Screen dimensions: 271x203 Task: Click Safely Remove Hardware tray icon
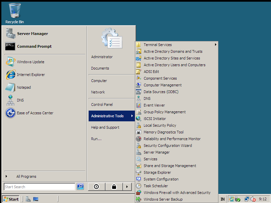click(238, 199)
